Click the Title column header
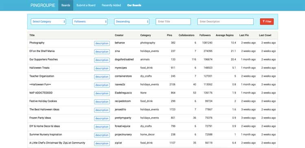 tap(32, 35)
